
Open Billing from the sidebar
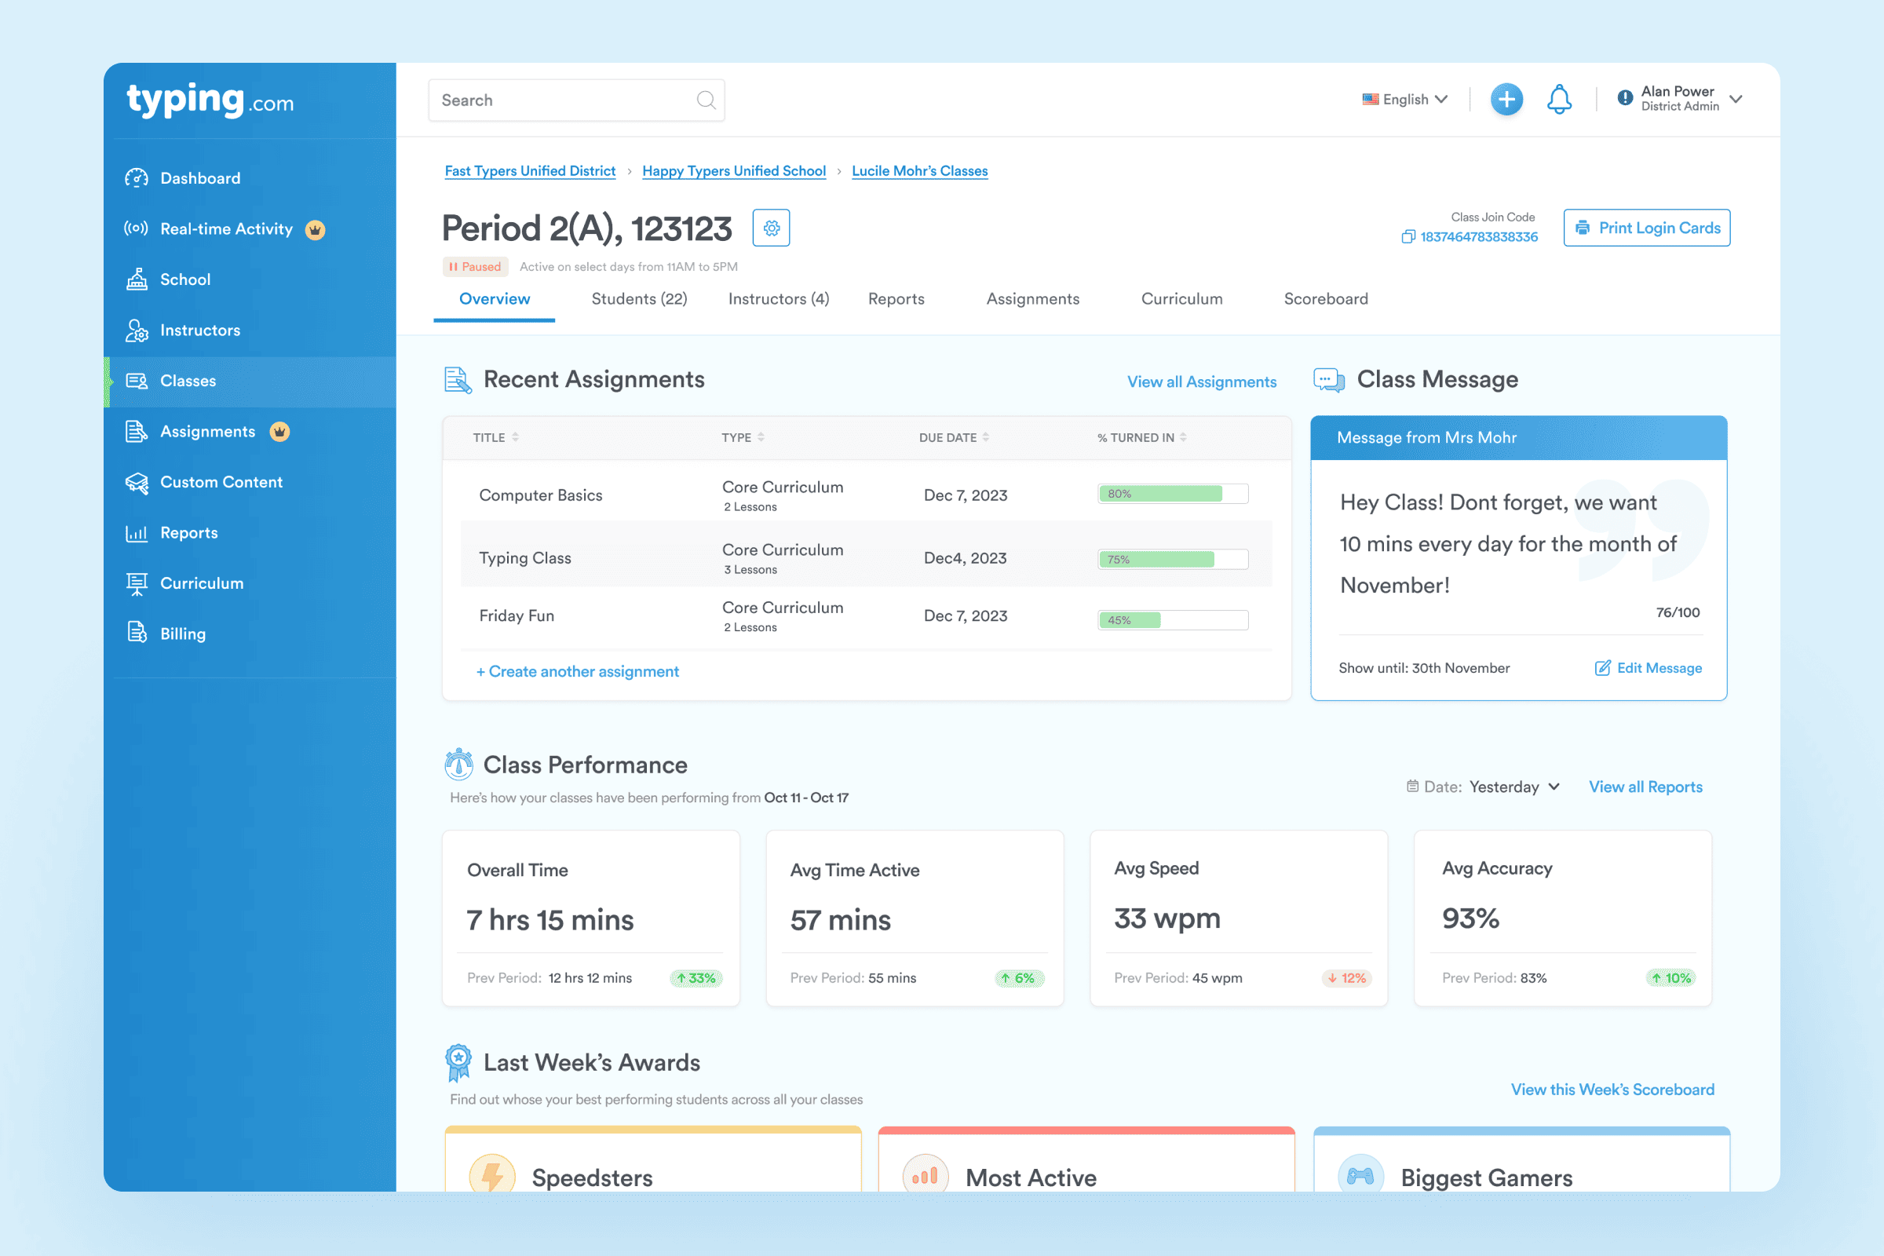[183, 633]
